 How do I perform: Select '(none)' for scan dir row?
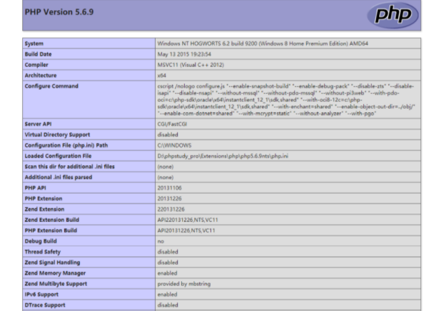click(166, 167)
